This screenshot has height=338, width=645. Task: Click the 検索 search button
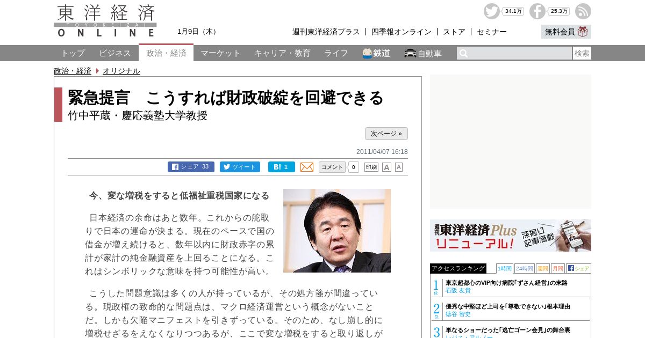coord(582,53)
